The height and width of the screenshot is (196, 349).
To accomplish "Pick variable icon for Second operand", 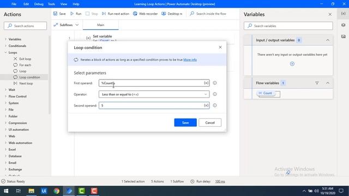I will 206,105.
